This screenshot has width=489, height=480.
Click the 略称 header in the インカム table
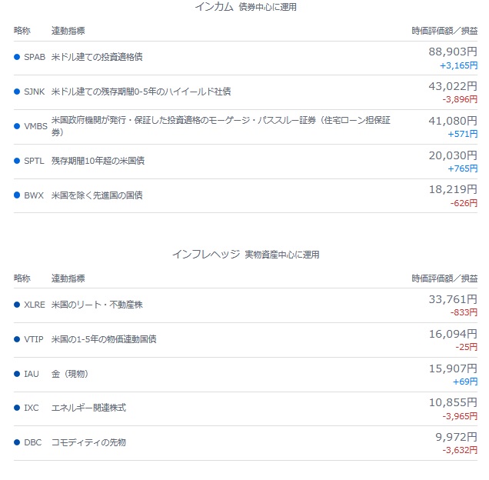coord(22,31)
